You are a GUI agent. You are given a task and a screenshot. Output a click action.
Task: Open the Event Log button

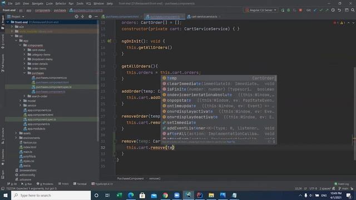(x=342, y=184)
